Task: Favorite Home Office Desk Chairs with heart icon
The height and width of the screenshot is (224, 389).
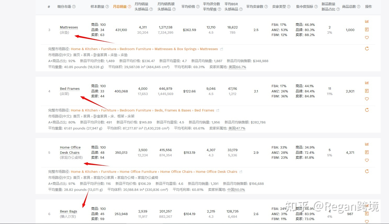Action: (367, 160)
